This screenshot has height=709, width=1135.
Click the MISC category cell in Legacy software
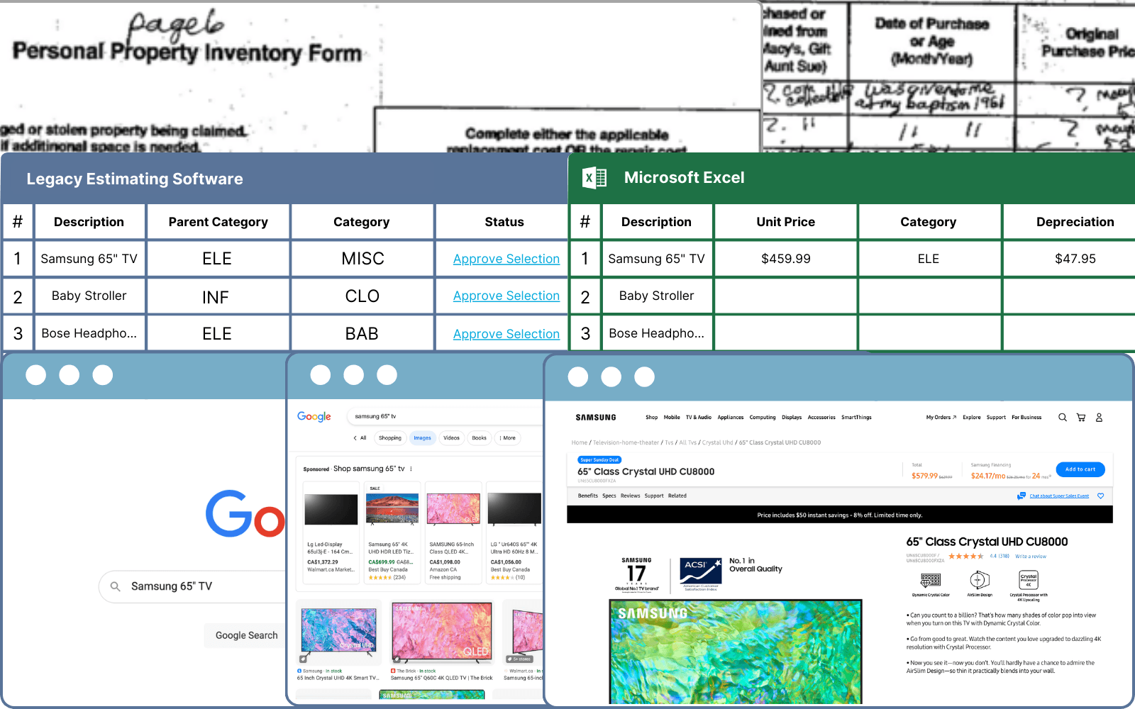362,259
